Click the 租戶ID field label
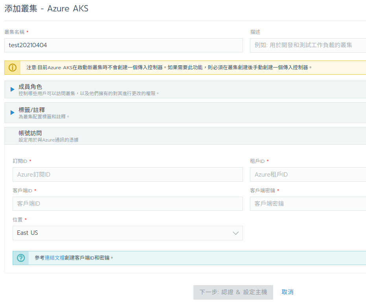The height and width of the screenshot is (304, 366). 257,161
